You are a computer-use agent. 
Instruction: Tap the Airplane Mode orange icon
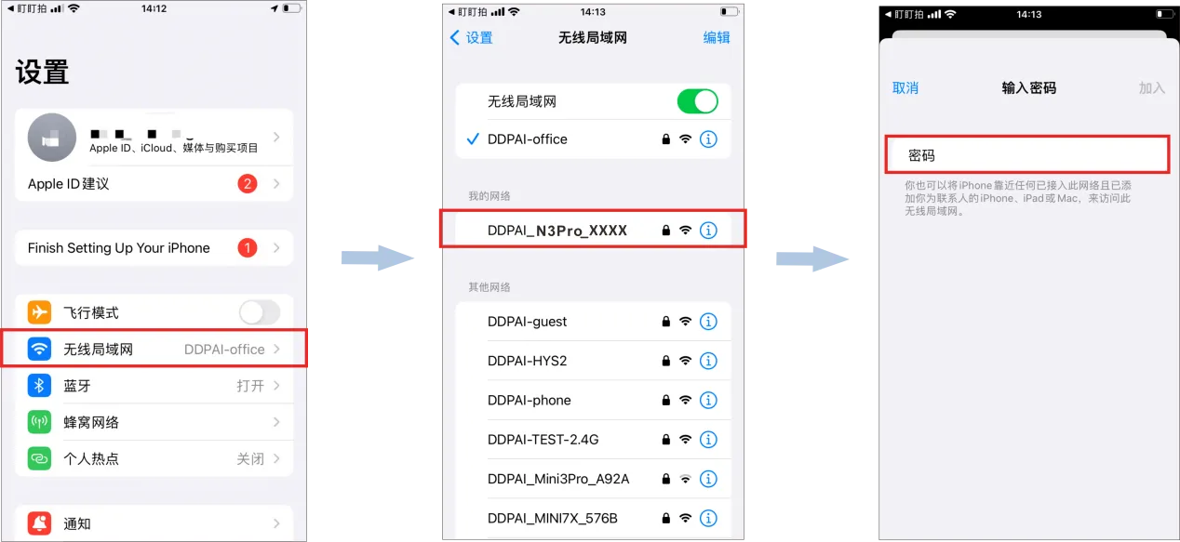[x=39, y=312]
